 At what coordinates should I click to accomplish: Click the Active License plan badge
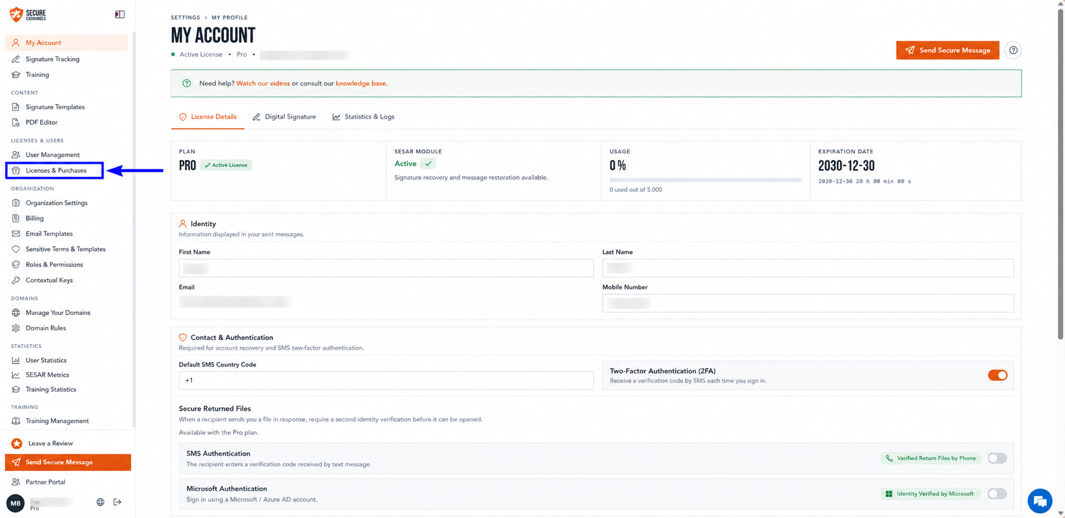click(x=226, y=165)
